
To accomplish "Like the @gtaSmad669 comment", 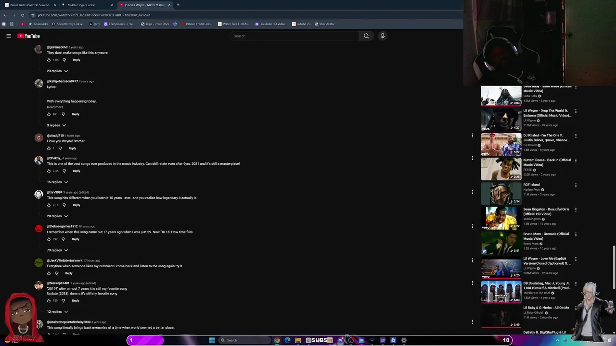I will click(x=49, y=60).
